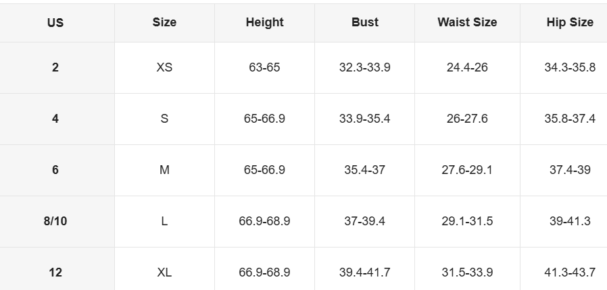Click US size 2 cell
This screenshot has width=607, height=290.
55,67
